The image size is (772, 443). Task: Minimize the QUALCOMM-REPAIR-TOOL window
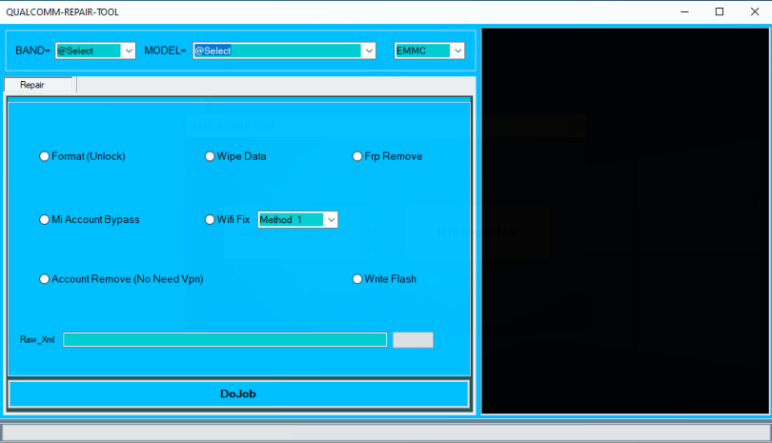click(684, 11)
